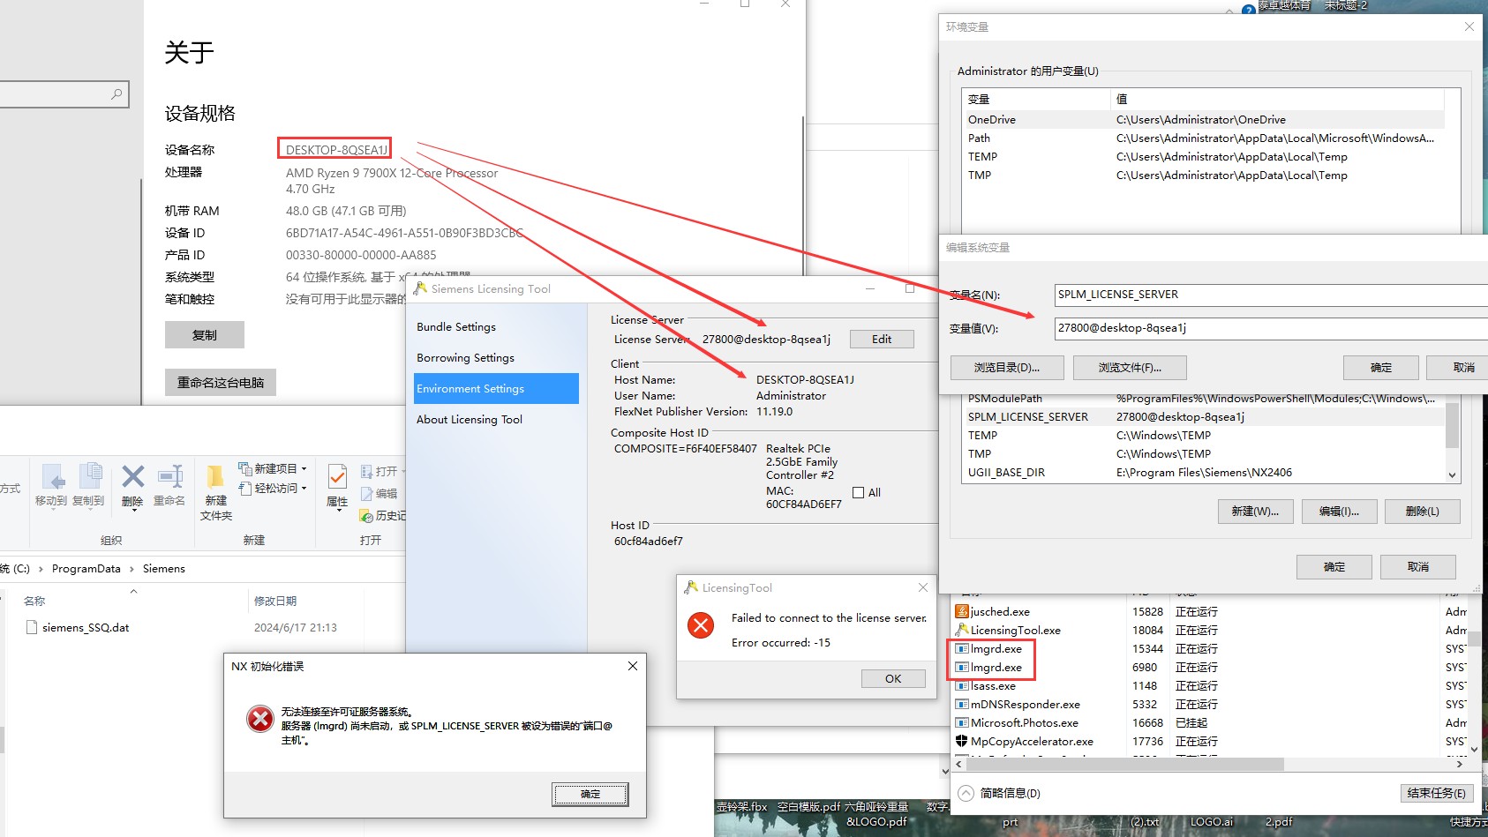
Task: Click the Copy to icon in Explorer ribbon
Action: pyautogui.click(x=91, y=476)
